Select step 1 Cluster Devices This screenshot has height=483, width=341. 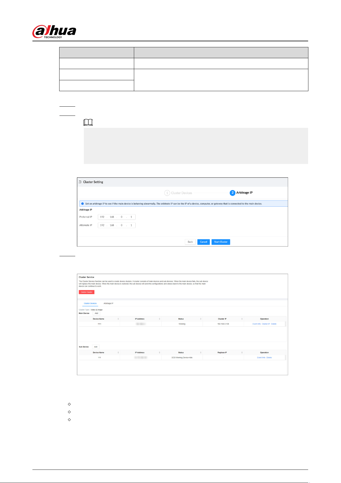(178, 193)
